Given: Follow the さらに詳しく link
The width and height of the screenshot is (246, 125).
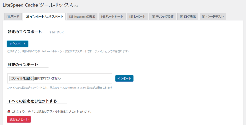Looking at the screenshot, I should [x=57, y=32].
